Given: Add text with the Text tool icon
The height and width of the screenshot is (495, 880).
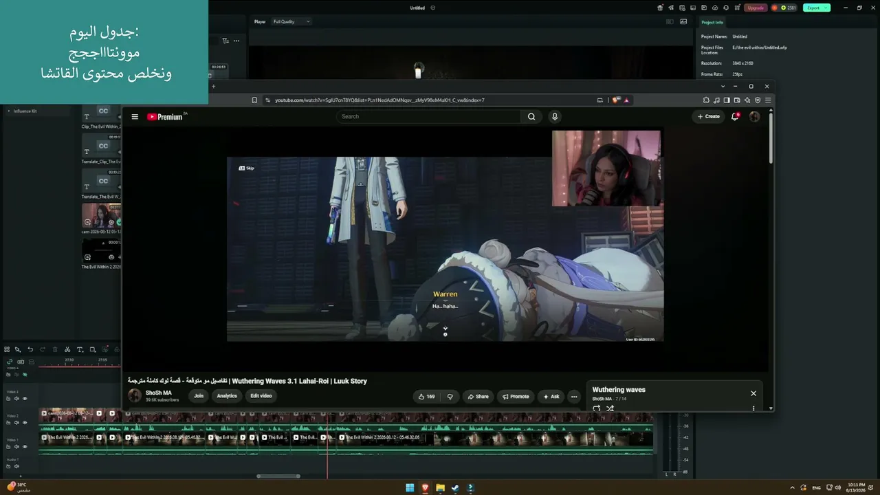Looking at the screenshot, I should (80, 349).
